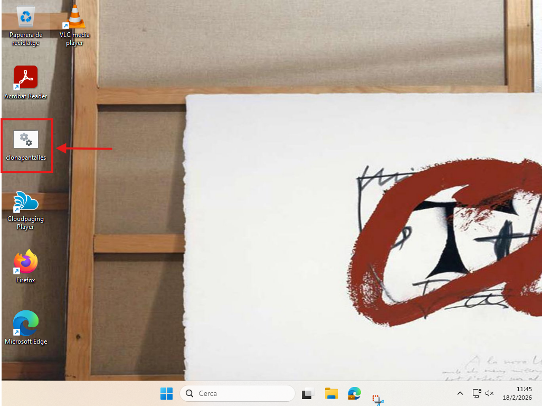Open network status in system tray
The height and width of the screenshot is (406, 542).
click(x=476, y=393)
